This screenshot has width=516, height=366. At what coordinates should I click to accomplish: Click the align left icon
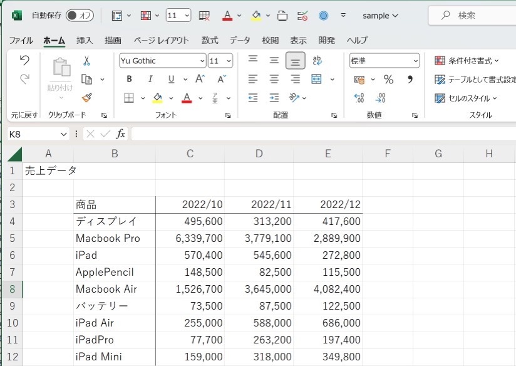click(253, 79)
